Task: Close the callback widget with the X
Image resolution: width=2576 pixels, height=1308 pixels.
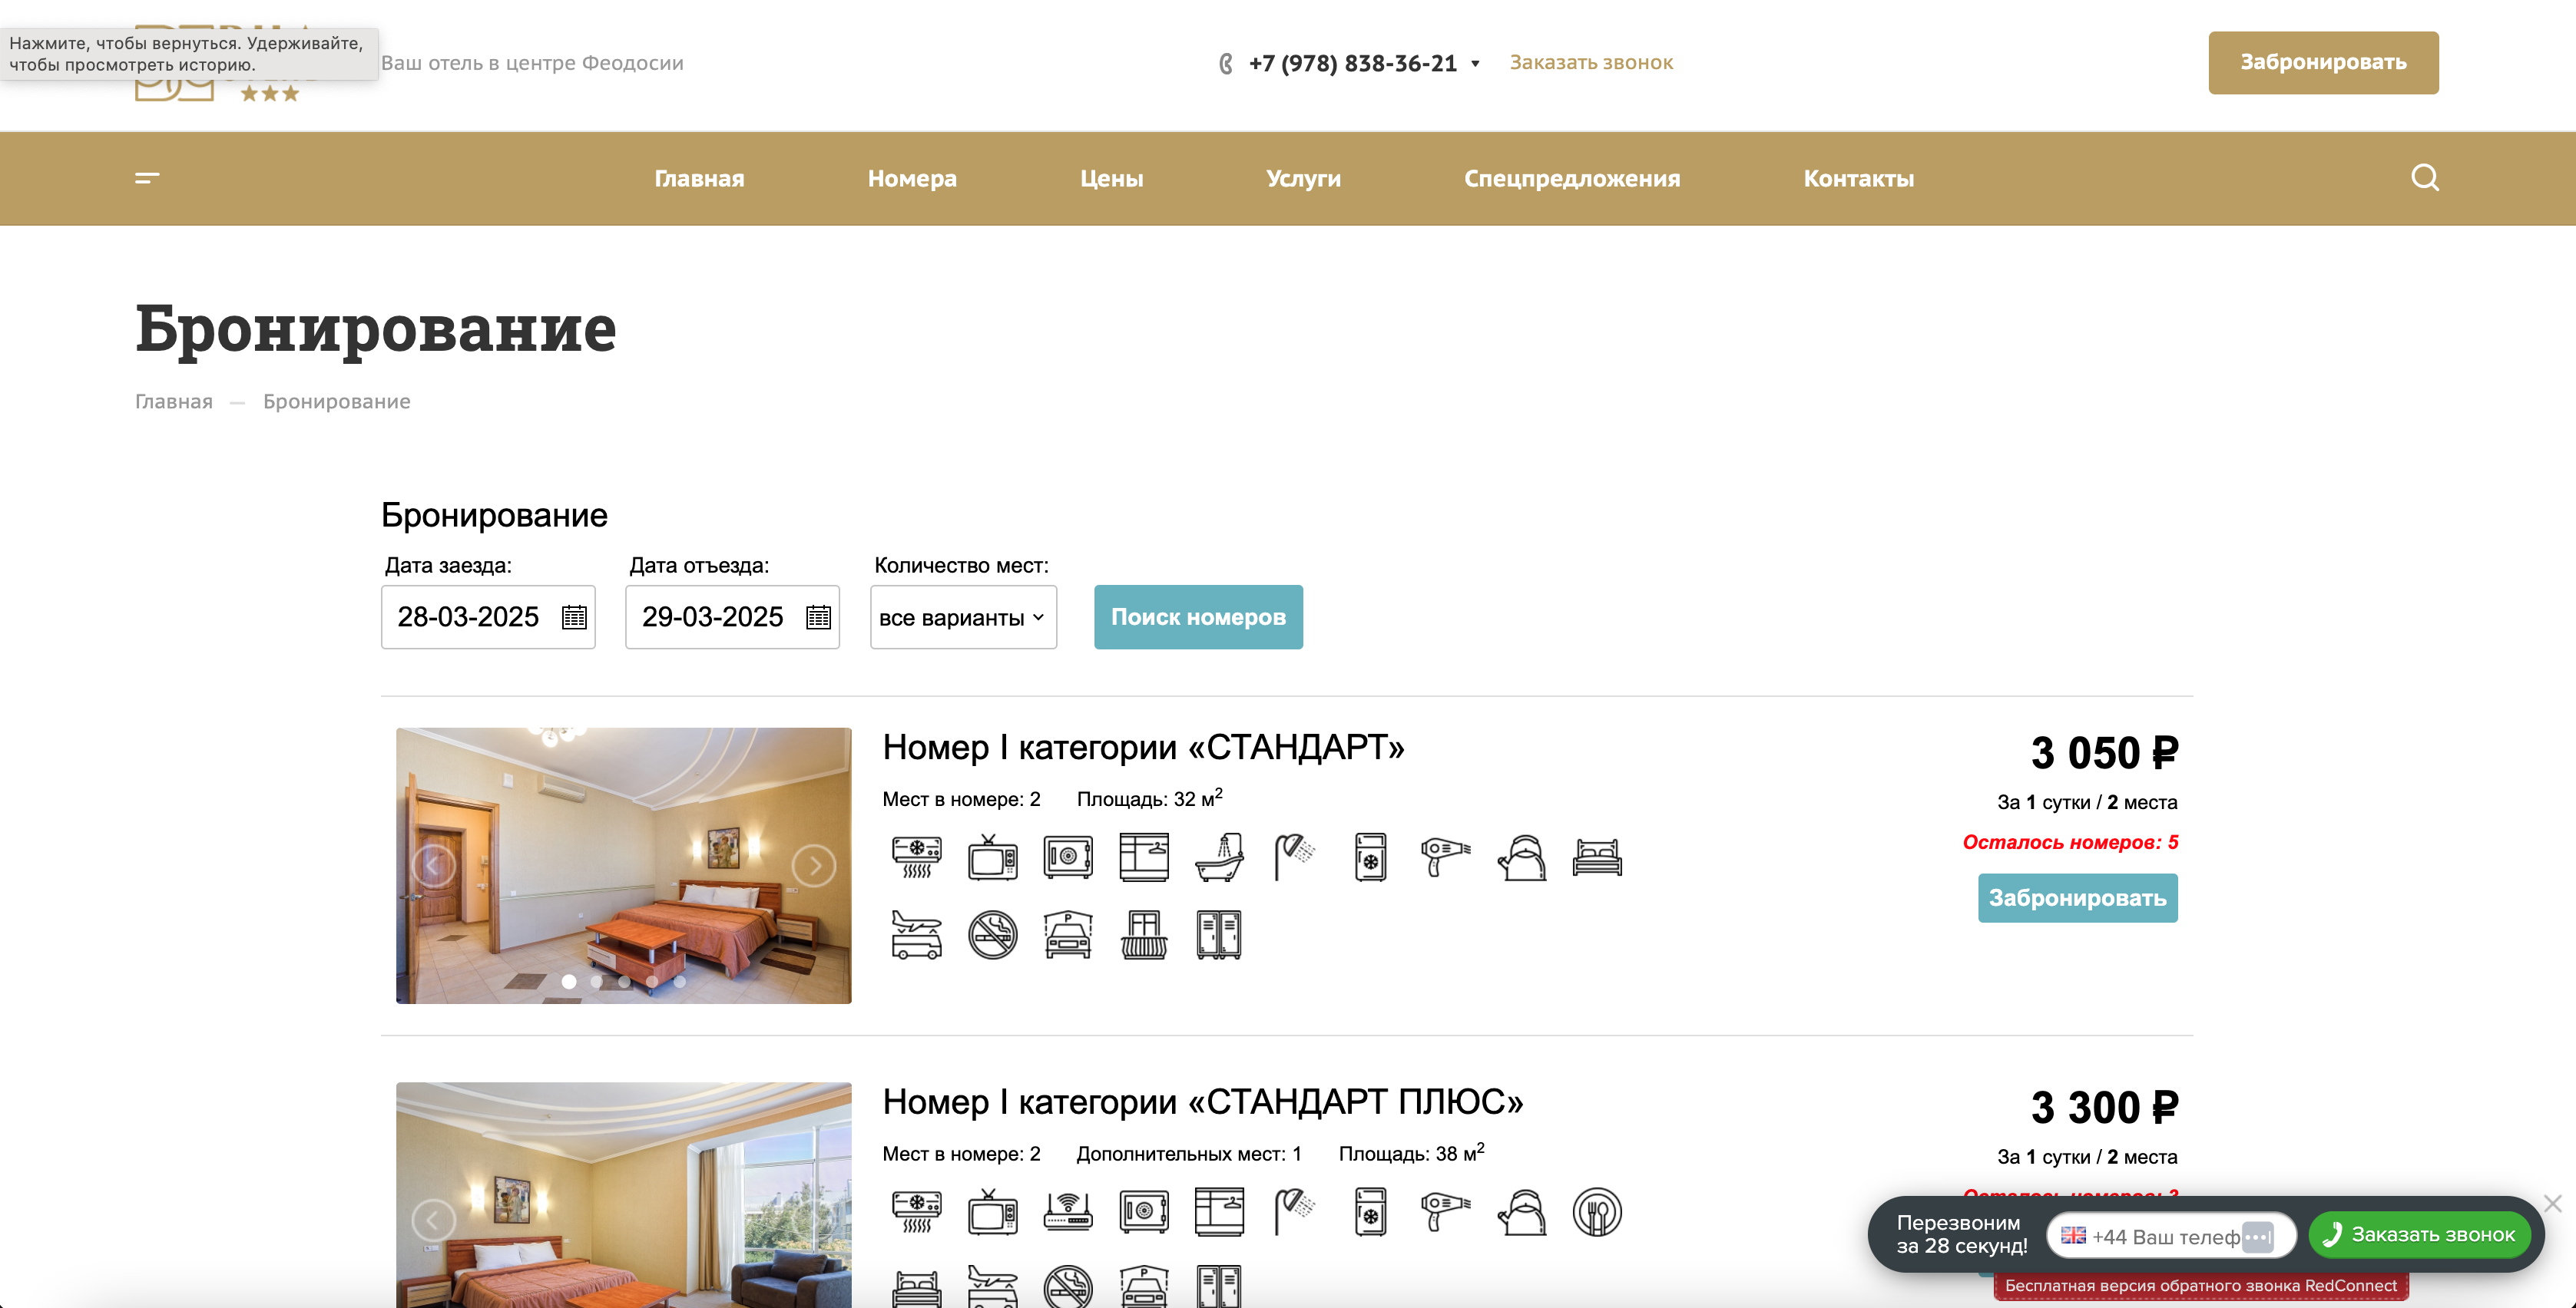Action: [2553, 1203]
